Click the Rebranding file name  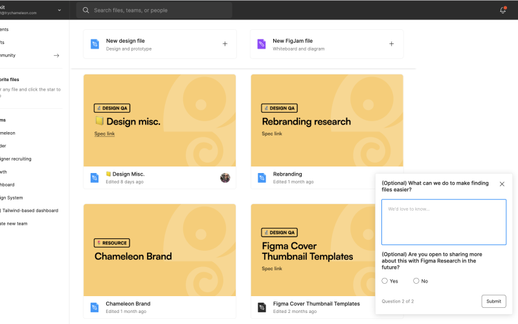click(287, 174)
